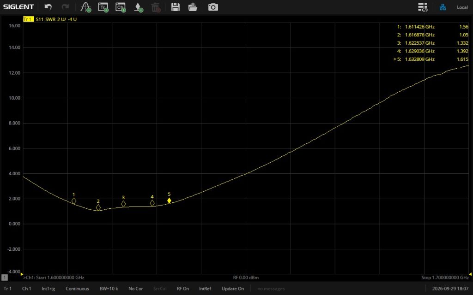
Task: Toggle the Continuous sweep mode
Action: pos(77,289)
